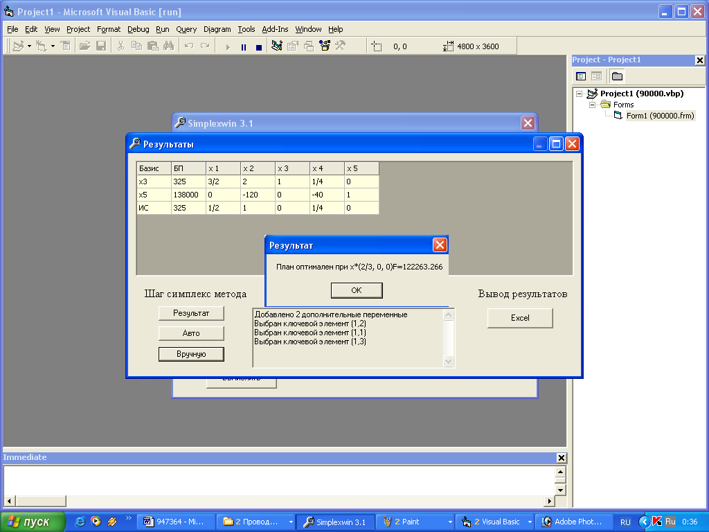Open the Tools menu

[x=246, y=29]
